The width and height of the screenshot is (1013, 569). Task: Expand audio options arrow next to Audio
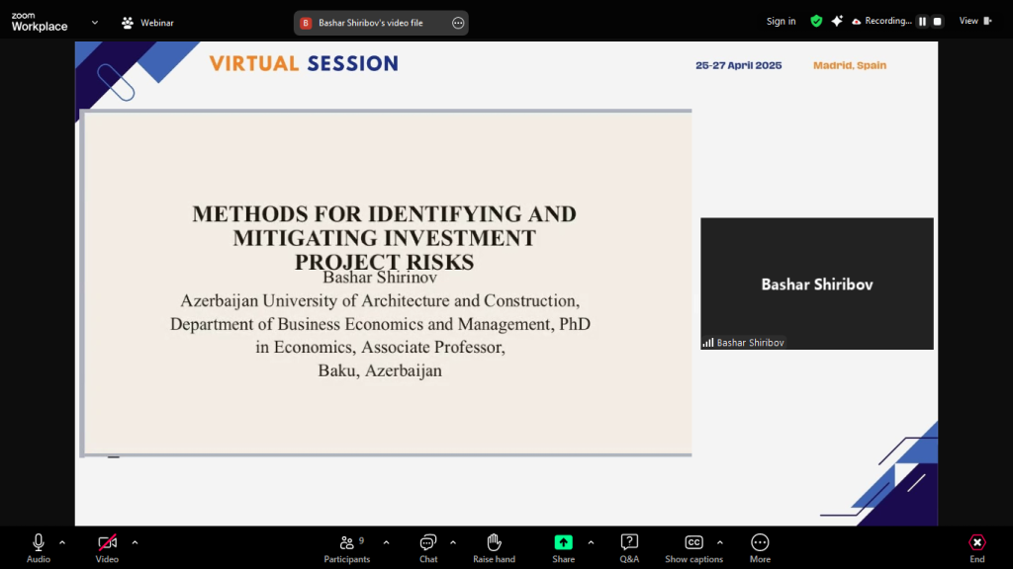pyautogui.click(x=62, y=541)
